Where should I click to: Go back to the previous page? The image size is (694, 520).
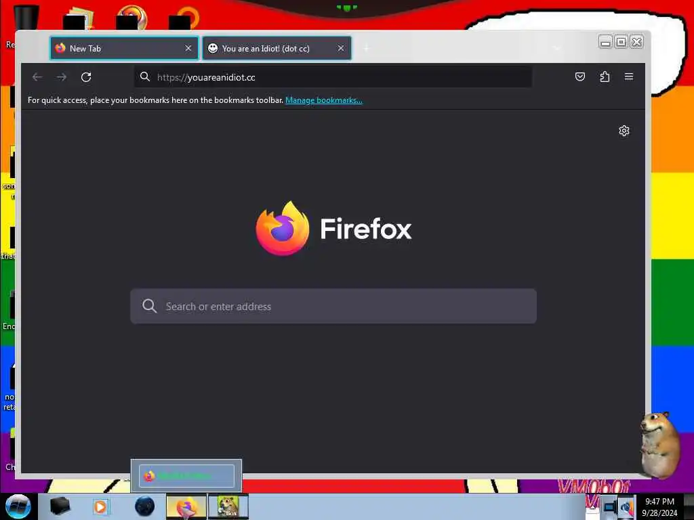point(37,77)
